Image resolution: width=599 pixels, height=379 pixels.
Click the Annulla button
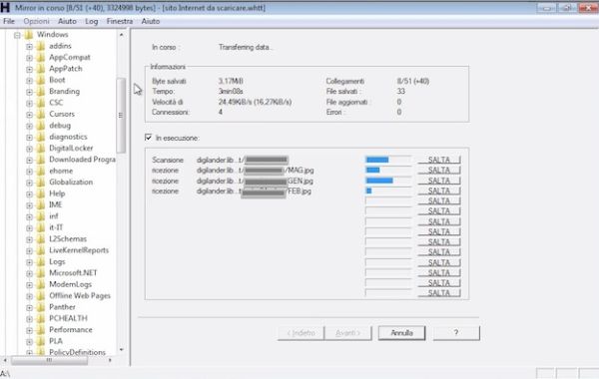pos(401,333)
